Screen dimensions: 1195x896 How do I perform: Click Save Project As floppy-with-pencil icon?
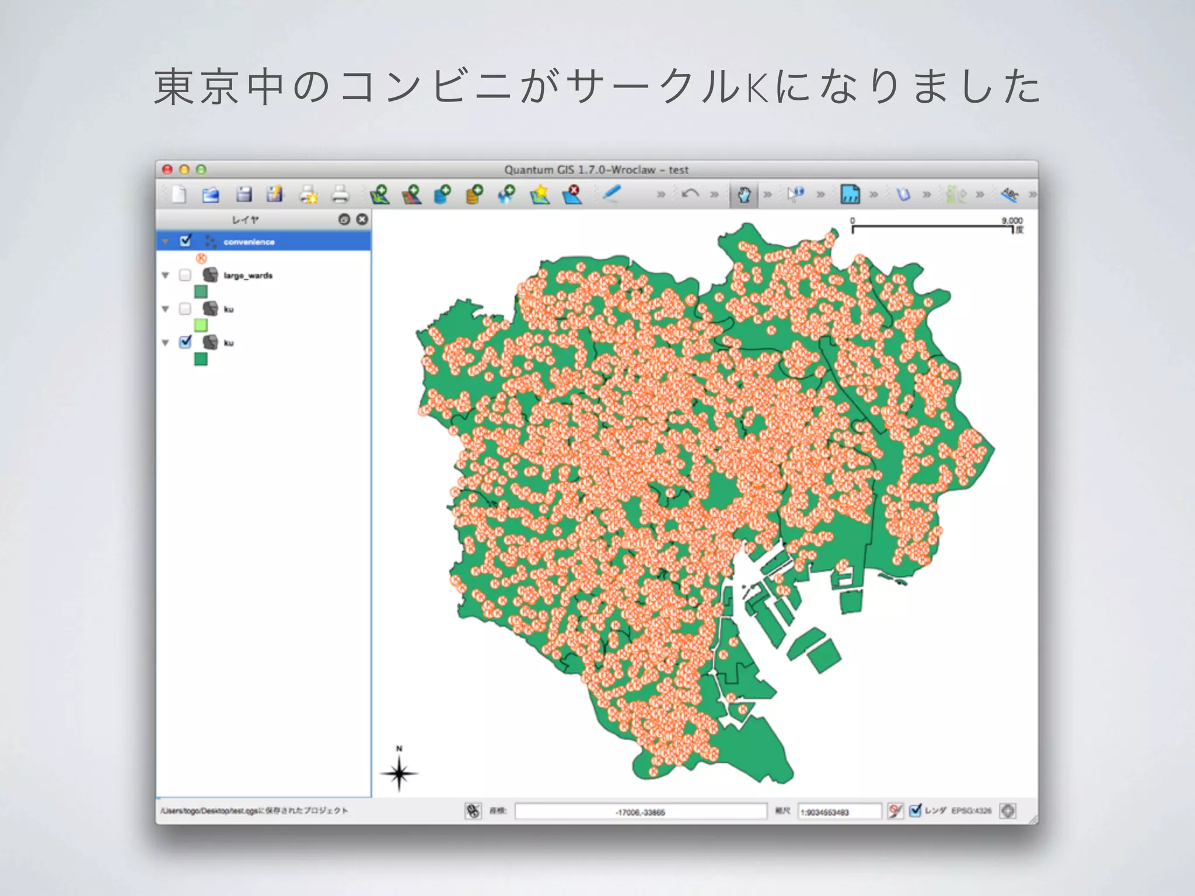point(275,194)
